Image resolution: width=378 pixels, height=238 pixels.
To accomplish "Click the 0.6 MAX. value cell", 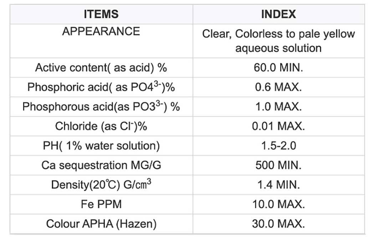I will coord(279,87).
